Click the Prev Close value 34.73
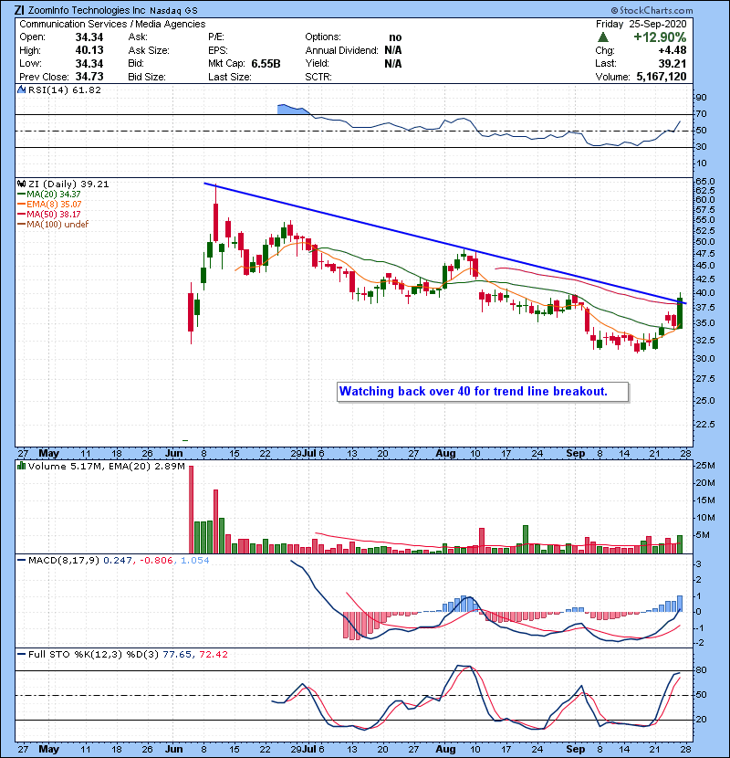 89,77
